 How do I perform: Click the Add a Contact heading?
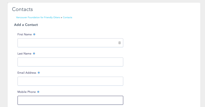click(x=26, y=25)
